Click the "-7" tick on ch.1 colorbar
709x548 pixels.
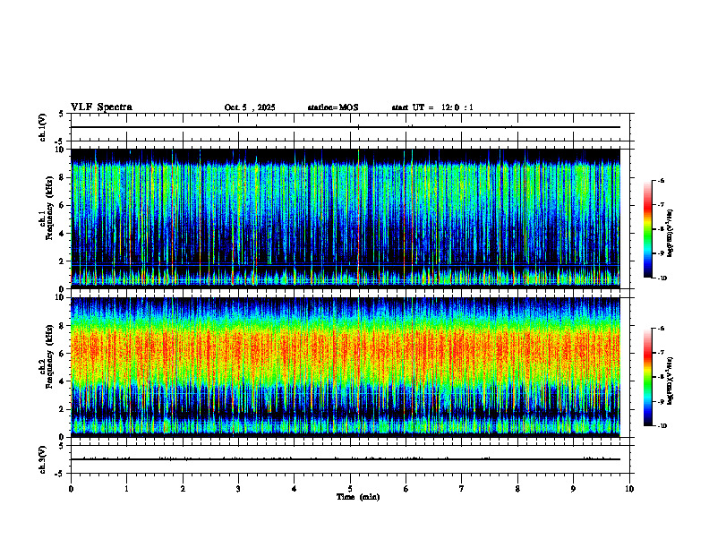tap(661, 205)
